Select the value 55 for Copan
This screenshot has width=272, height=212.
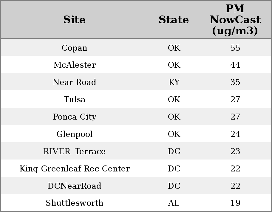(x=235, y=48)
